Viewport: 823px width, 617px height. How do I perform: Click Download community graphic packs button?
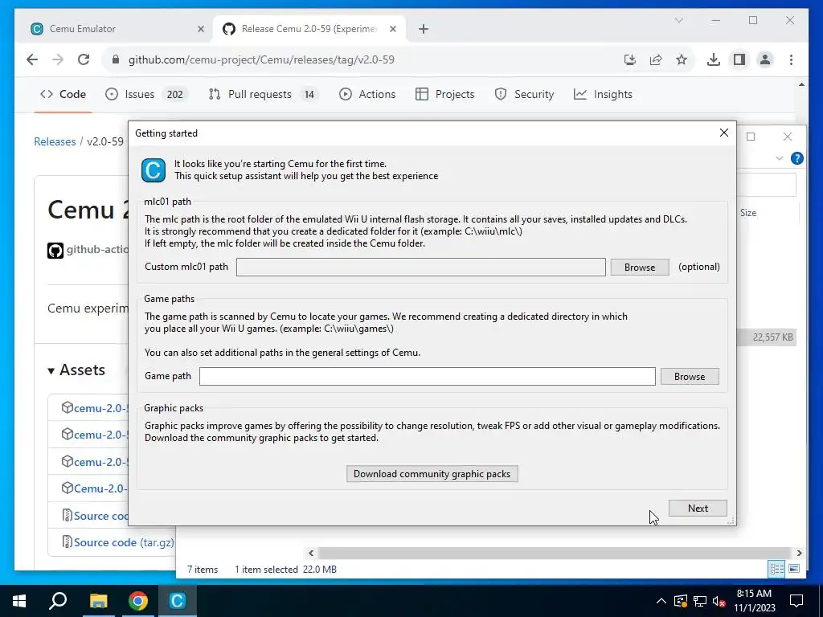(432, 474)
